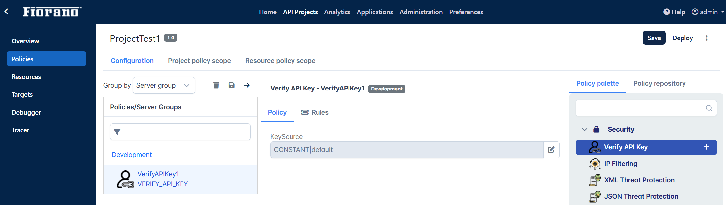Click the floppy disk save policy icon
Screen dimensions: 726x205
pyautogui.click(x=232, y=85)
